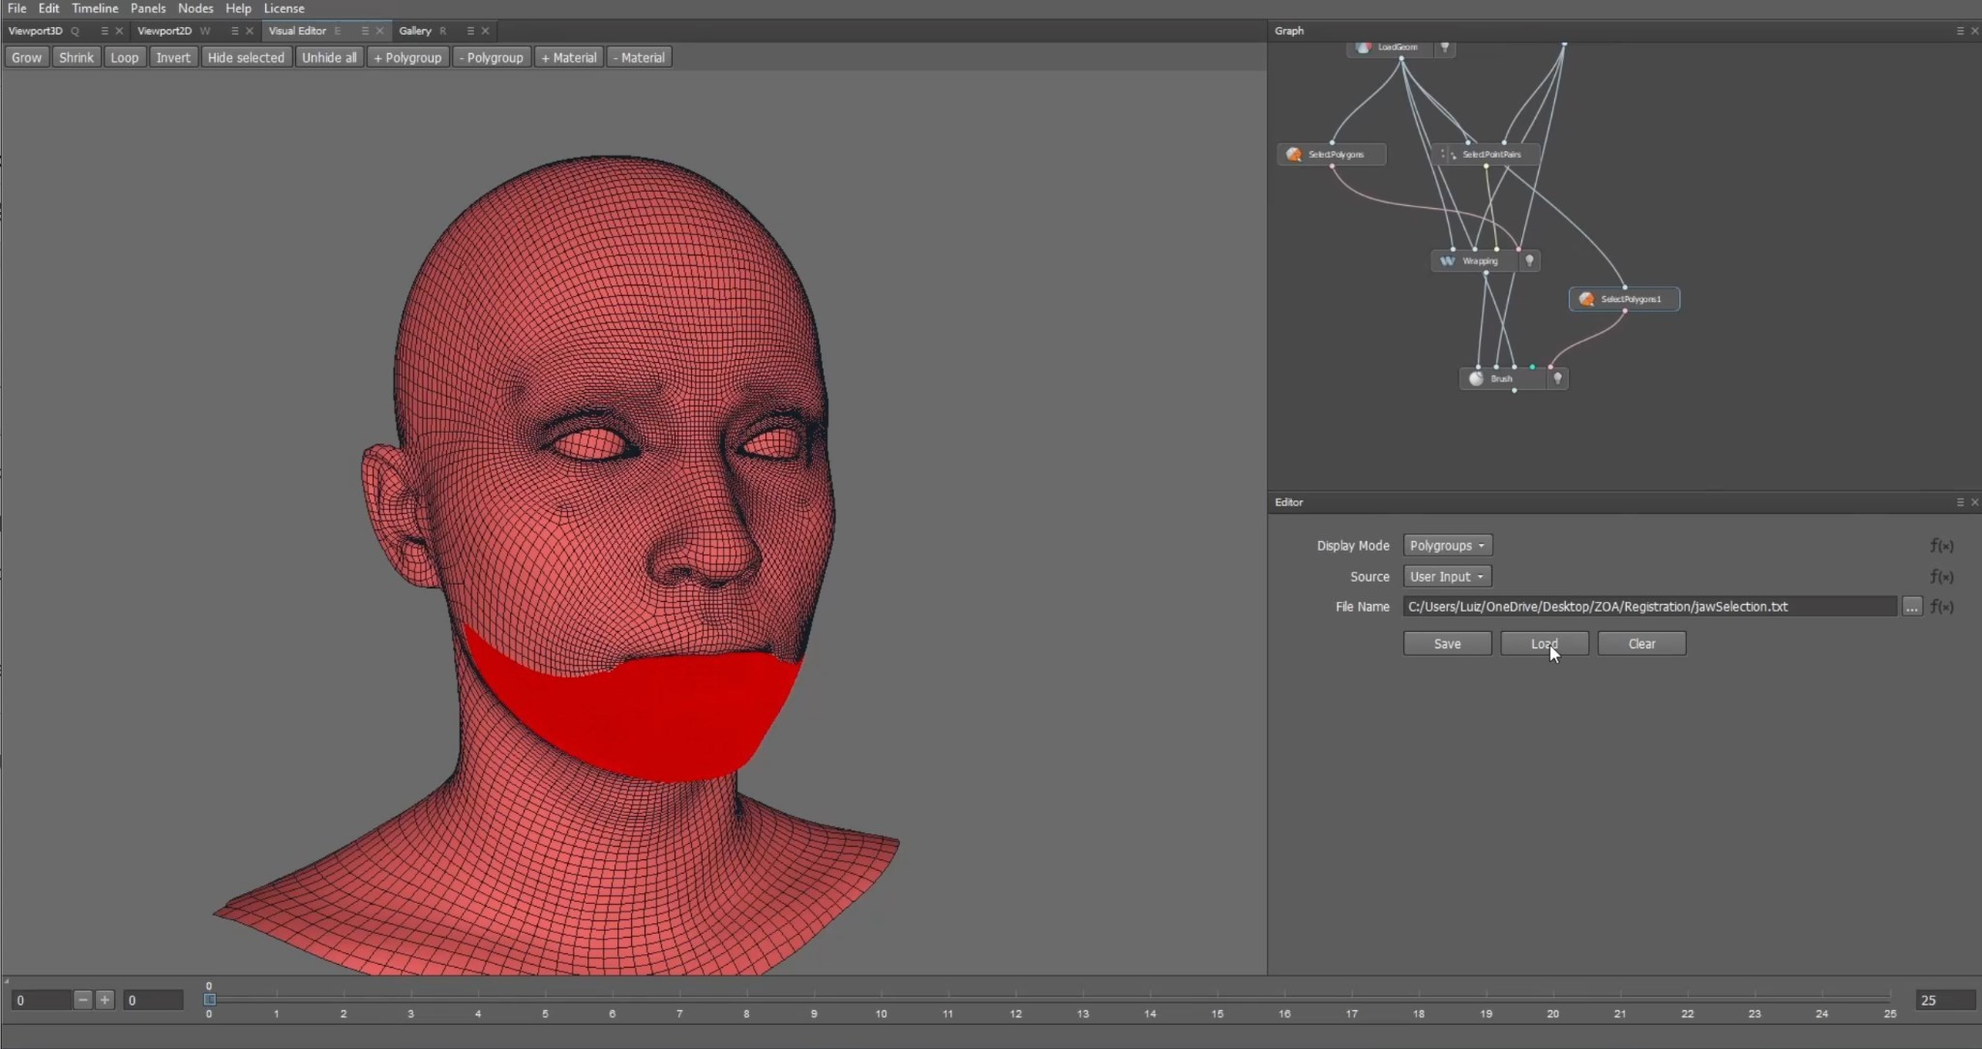Viewport: 1982px width, 1049px height.
Task: Click the File Name expression f(x) icon
Action: point(1941,607)
